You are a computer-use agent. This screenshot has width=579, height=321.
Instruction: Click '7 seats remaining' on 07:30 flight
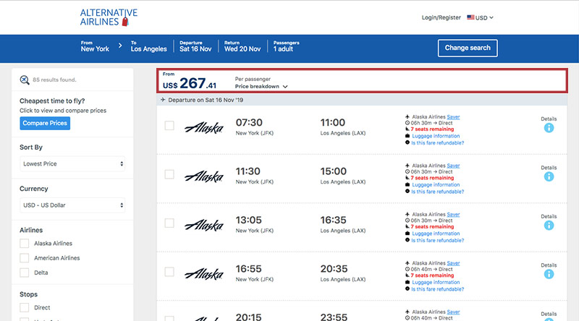coord(432,129)
